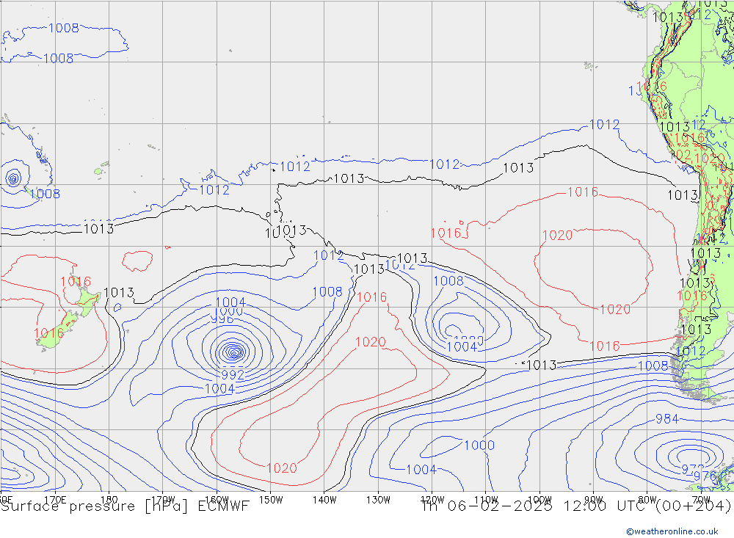Click the 'Th 06-02-2025 12:00 UTC (00+204)' timestamp
Viewport: 734px width, 538px height.
click(x=575, y=506)
